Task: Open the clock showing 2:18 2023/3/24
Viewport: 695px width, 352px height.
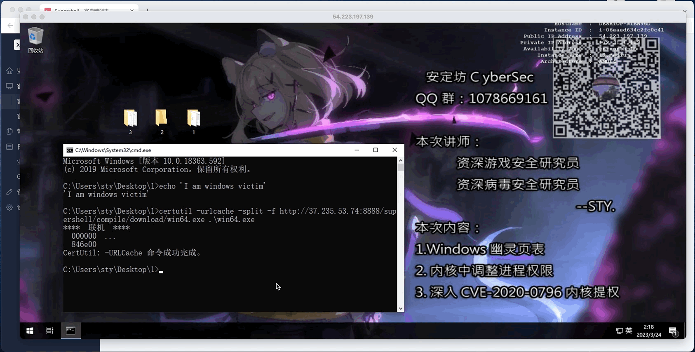Action: click(649, 331)
